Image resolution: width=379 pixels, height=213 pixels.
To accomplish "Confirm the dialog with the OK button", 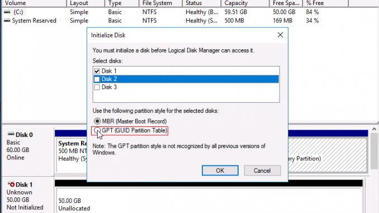I will (220, 171).
